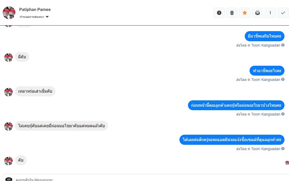Image resolution: width=289 pixels, height=181 pixels.
Task: Mark conversation done with the checkmark
Action: [x=283, y=13]
